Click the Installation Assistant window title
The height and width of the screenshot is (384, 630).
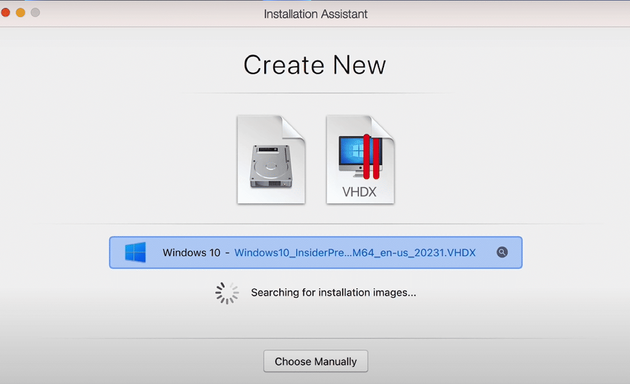click(316, 14)
